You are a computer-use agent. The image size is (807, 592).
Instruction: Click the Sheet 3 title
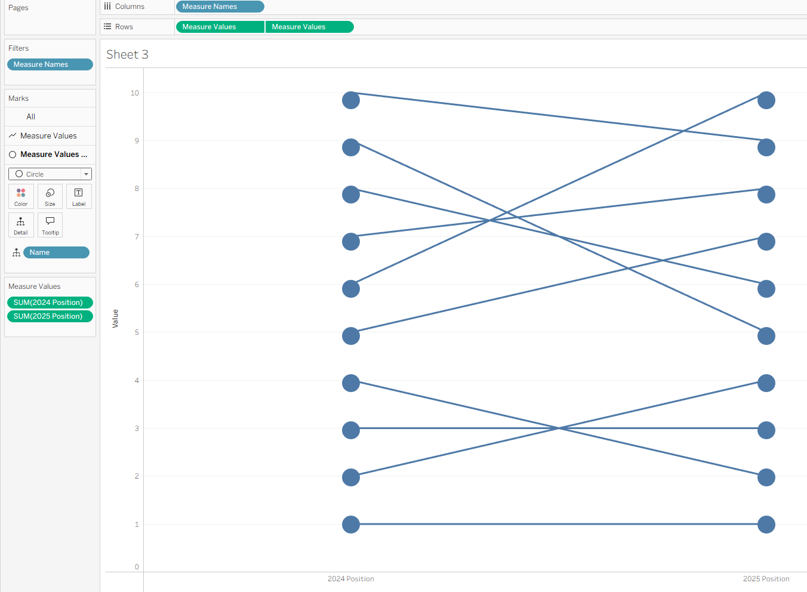coord(127,54)
